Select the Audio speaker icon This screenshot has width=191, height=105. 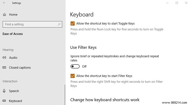click(x=4, y=58)
